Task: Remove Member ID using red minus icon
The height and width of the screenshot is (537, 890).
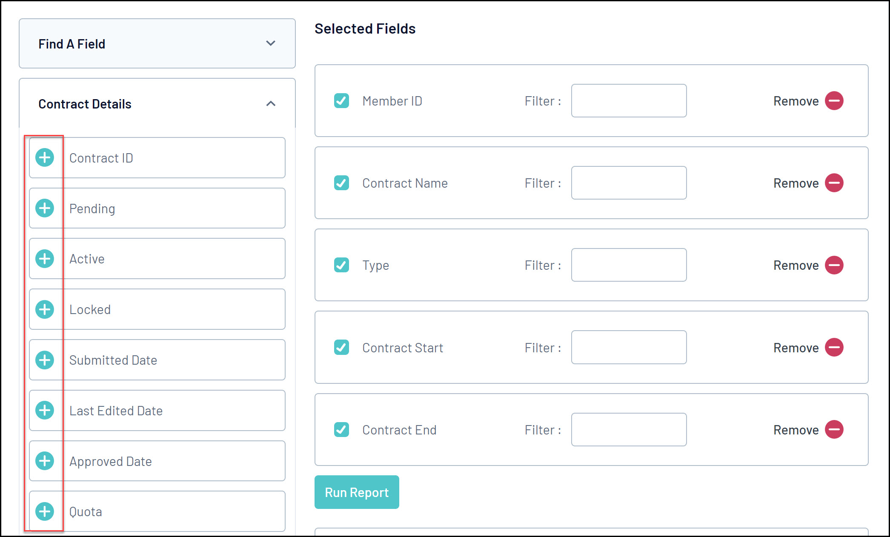Action: [x=834, y=101]
